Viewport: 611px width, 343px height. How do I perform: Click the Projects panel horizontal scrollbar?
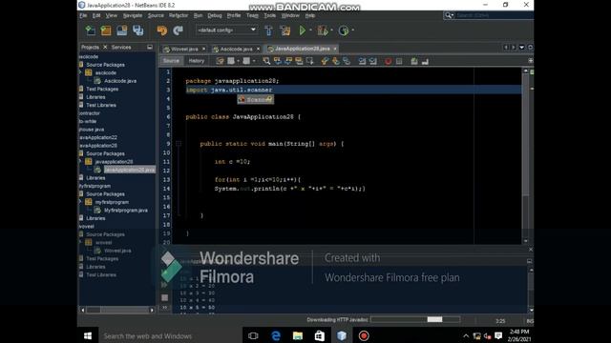coord(116,310)
